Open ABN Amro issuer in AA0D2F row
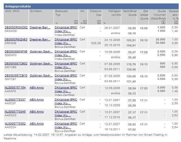181x142 pixels. point(37,100)
